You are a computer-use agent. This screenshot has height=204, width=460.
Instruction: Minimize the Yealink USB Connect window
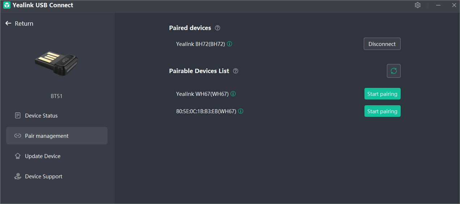(x=438, y=5)
